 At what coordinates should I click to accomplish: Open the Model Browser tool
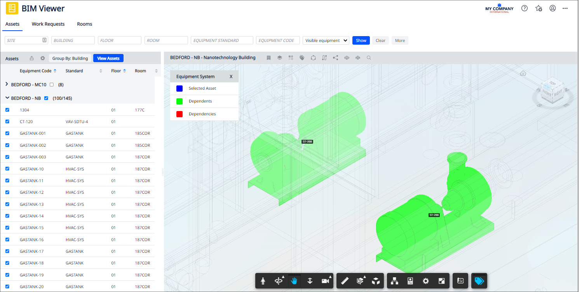(394, 281)
